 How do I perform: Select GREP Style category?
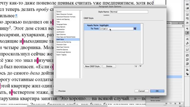click(68, 40)
